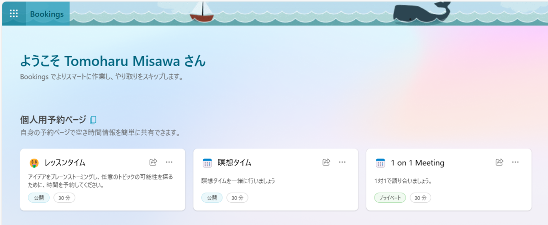Share the 瞑想タイム meeting type

coord(327,162)
